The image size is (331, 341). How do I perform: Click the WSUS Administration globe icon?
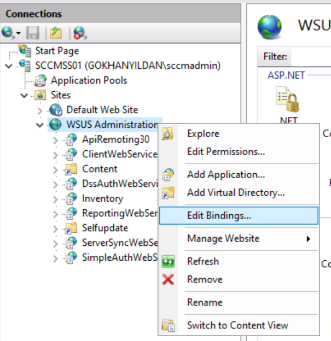pos(55,125)
